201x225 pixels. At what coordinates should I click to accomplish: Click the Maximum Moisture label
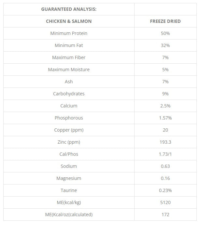coord(69,70)
